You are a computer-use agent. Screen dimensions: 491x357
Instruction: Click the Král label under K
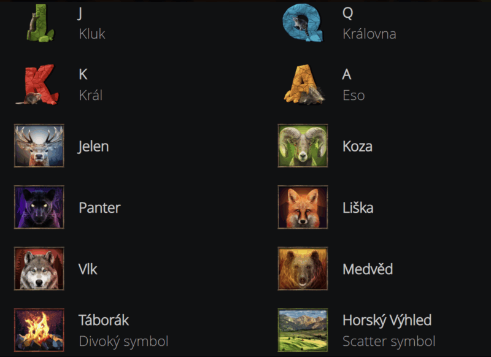click(90, 95)
